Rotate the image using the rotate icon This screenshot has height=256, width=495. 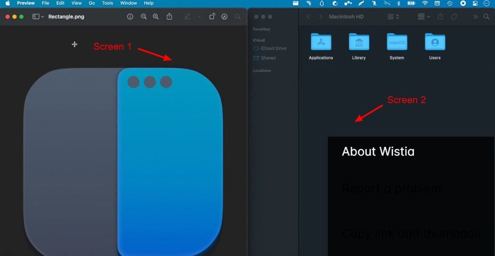212,17
